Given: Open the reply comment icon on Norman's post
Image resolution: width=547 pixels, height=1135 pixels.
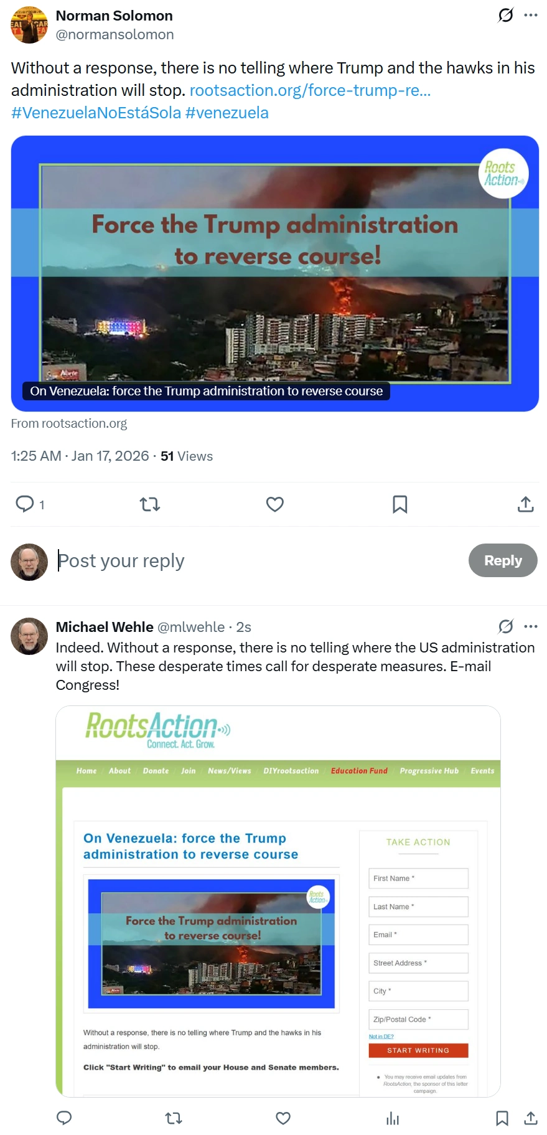Looking at the screenshot, I should tap(25, 504).
